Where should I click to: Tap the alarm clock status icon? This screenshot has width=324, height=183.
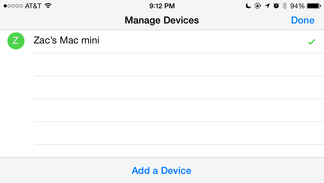[276, 6]
